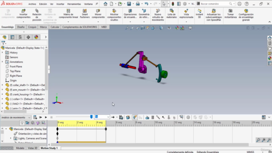The width and height of the screenshot is (272, 153).
Task: Open DimXpertManager crosshair tab
Action: (28, 37)
